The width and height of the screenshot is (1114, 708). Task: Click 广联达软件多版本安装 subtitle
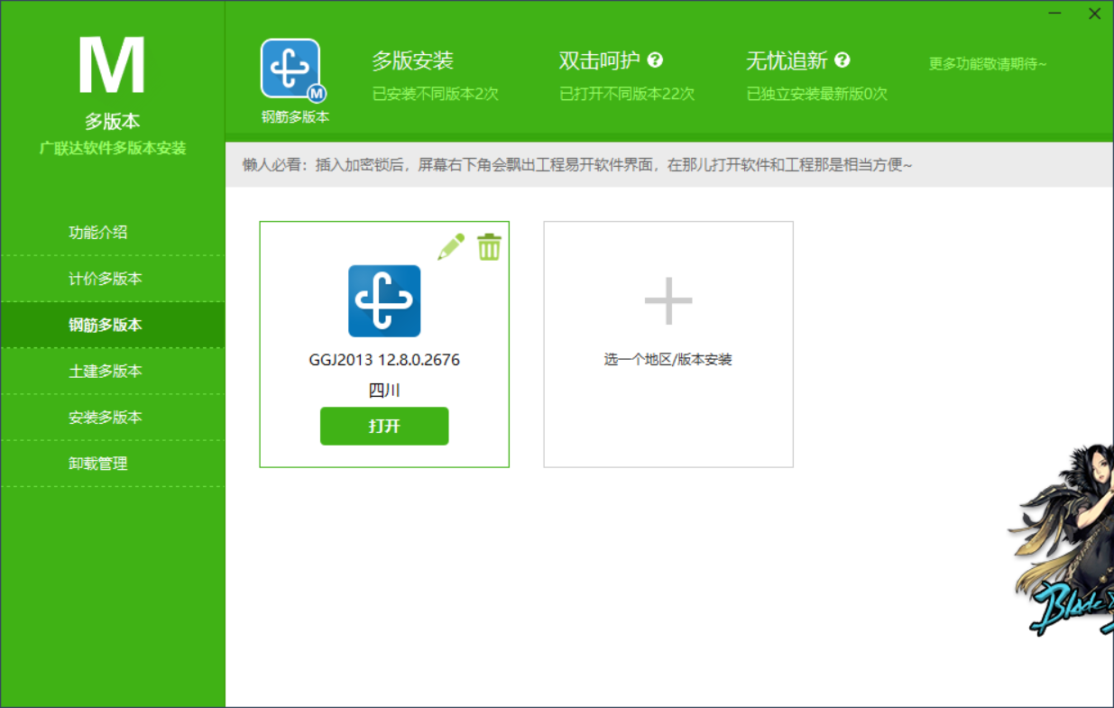click(x=113, y=148)
